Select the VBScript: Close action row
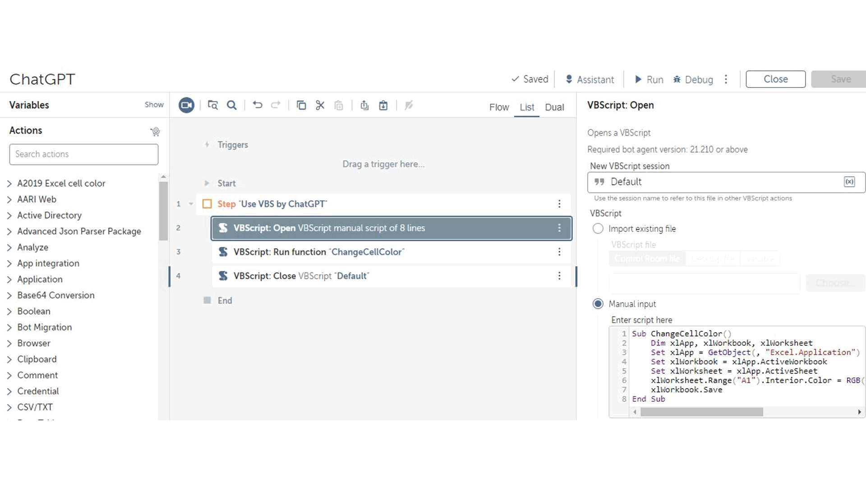Viewport: 866px width, 487px height. [x=391, y=276]
